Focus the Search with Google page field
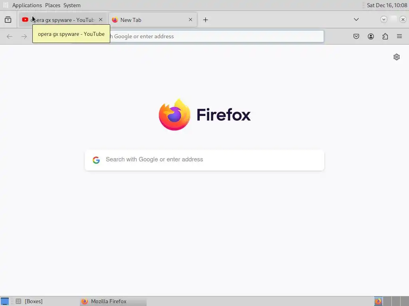 pyautogui.click(x=204, y=160)
